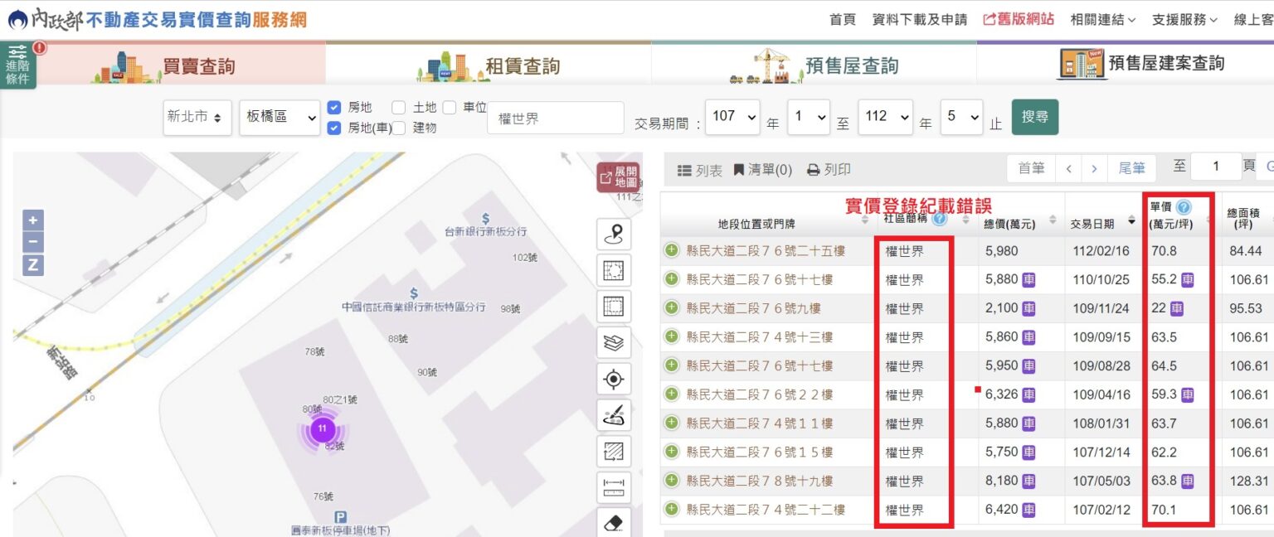Open the end year 112 dropdown
Screen dimensions: 1274x537
885,117
